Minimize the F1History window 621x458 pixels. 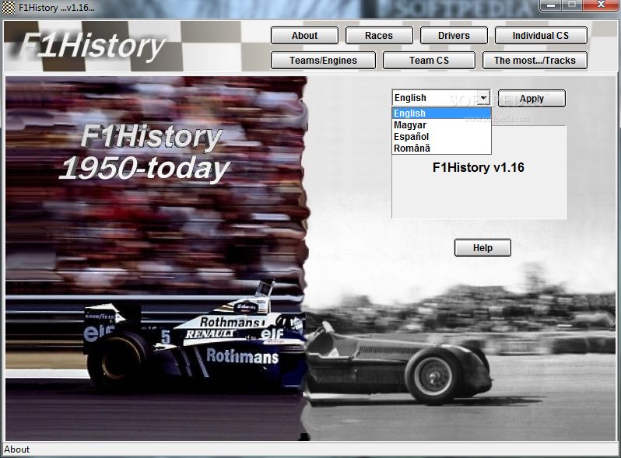tap(551, 5)
